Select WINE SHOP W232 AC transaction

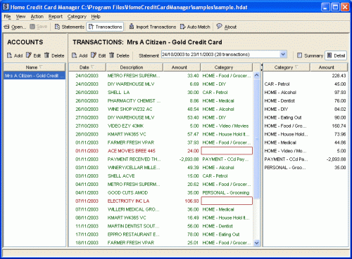(x=161, y=109)
